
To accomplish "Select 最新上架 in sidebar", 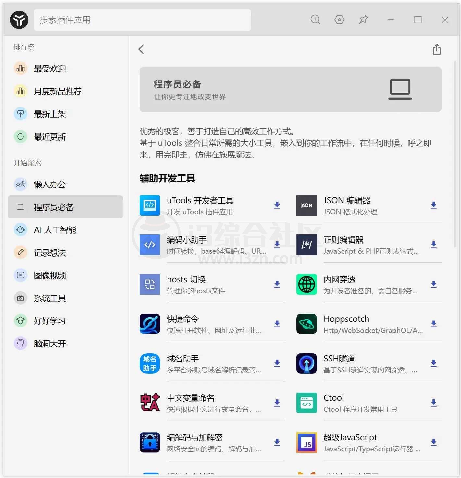I will coord(65,114).
